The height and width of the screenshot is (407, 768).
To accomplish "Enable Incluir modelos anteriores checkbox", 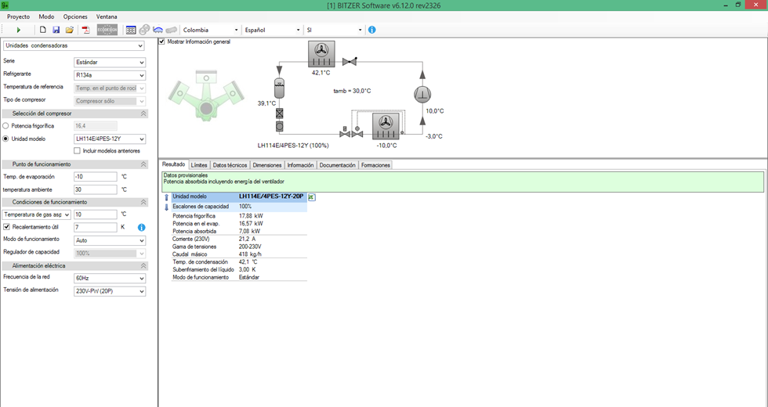I will (x=77, y=150).
